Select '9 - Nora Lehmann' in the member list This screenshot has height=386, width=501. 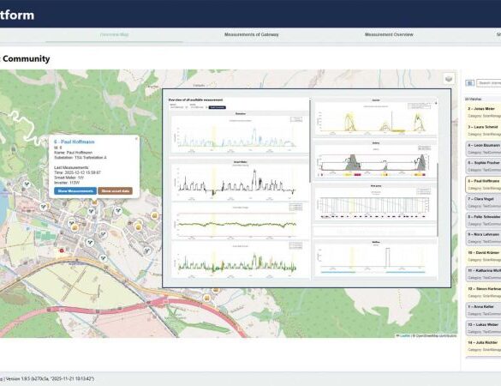(483, 238)
